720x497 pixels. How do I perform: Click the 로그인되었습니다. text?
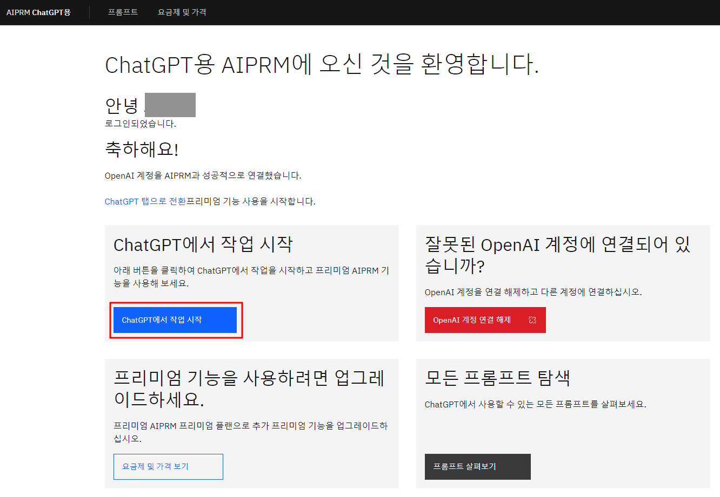(x=141, y=124)
